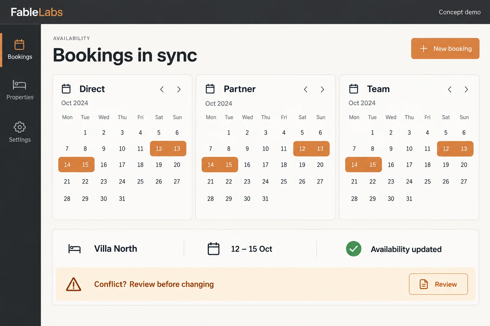The image size is (490, 326).
Task: Open the conflict Review button
Action: coord(438,284)
